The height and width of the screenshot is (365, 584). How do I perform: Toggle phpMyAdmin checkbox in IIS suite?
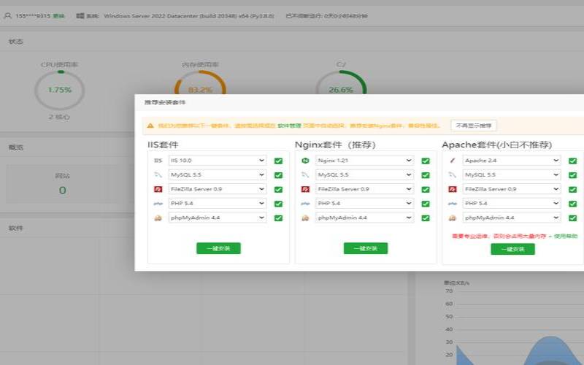pos(278,218)
